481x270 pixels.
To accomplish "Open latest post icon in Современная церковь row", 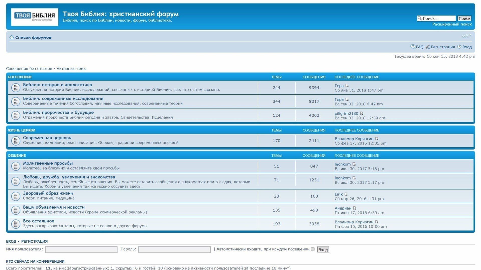I will tap(377, 138).
